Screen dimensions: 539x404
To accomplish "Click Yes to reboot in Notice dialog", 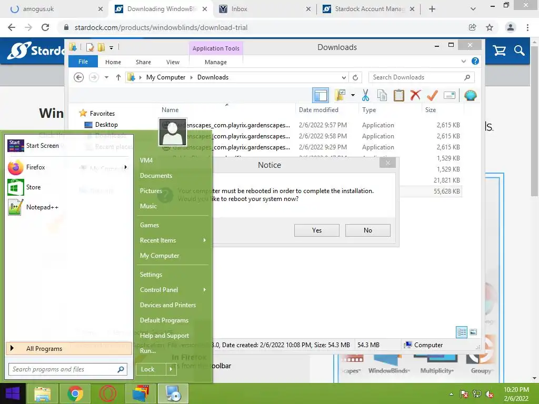I will [x=316, y=230].
